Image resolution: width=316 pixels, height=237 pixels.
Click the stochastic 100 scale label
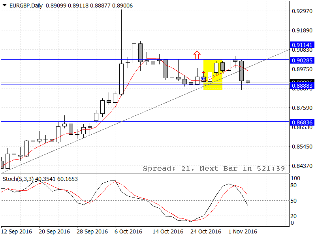coord(295,178)
